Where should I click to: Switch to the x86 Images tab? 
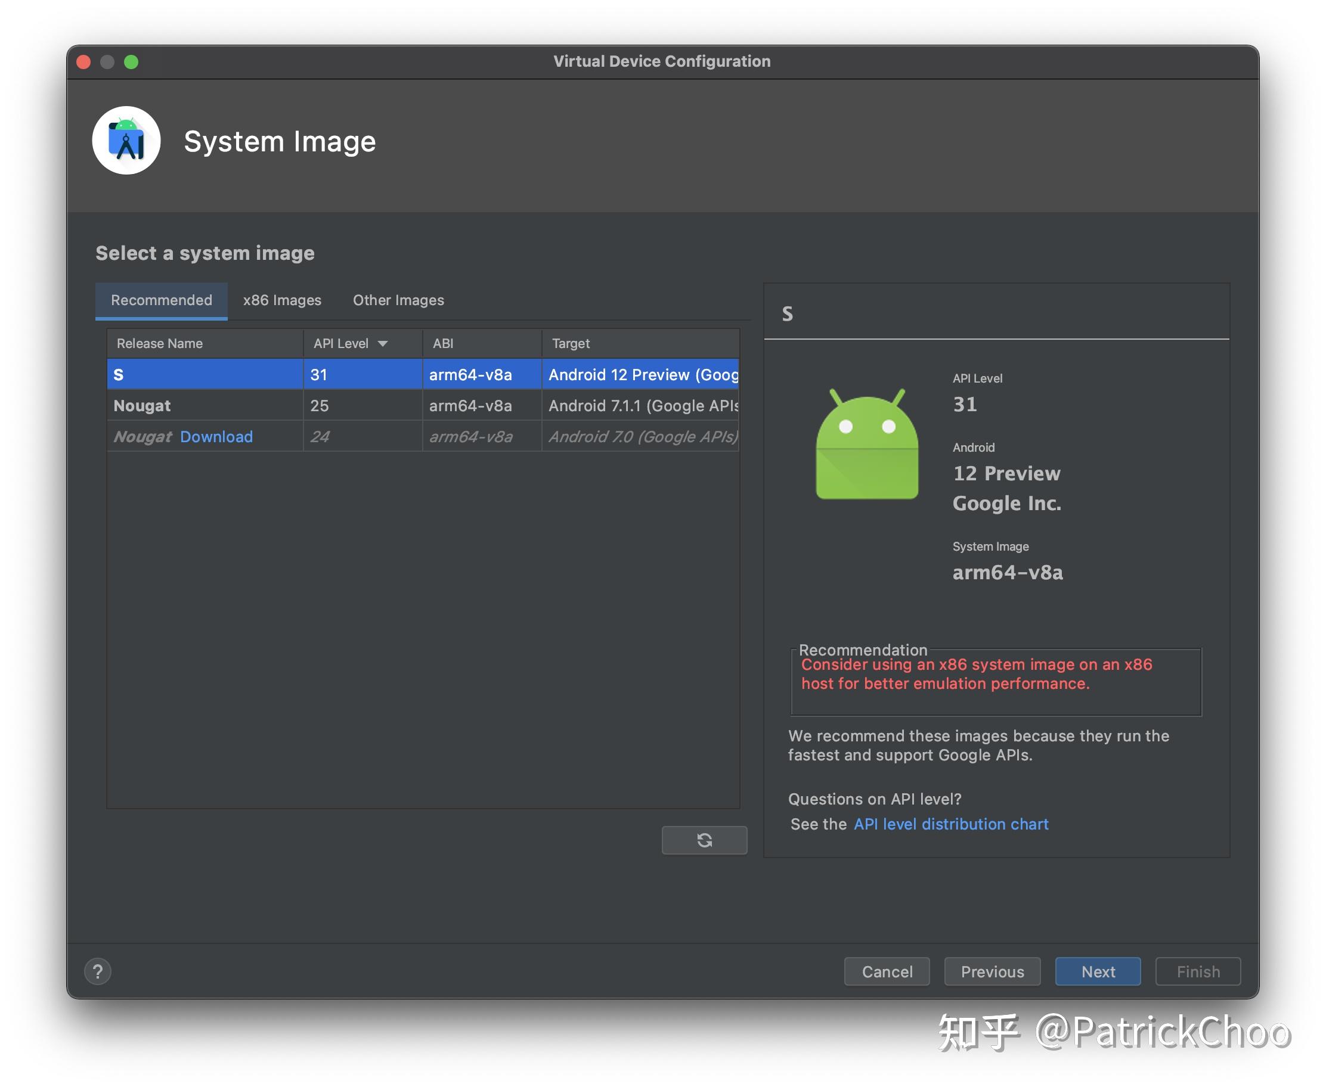click(x=282, y=300)
